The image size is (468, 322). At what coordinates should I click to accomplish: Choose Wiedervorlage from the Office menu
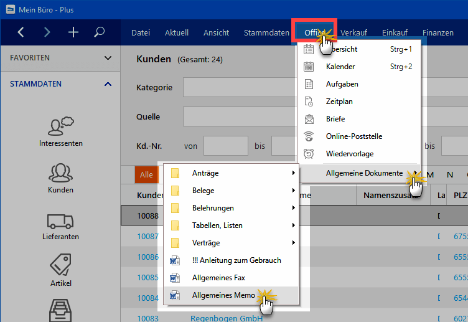click(358, 154)
